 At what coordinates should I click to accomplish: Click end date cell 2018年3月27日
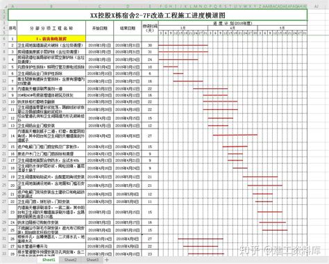128,81
